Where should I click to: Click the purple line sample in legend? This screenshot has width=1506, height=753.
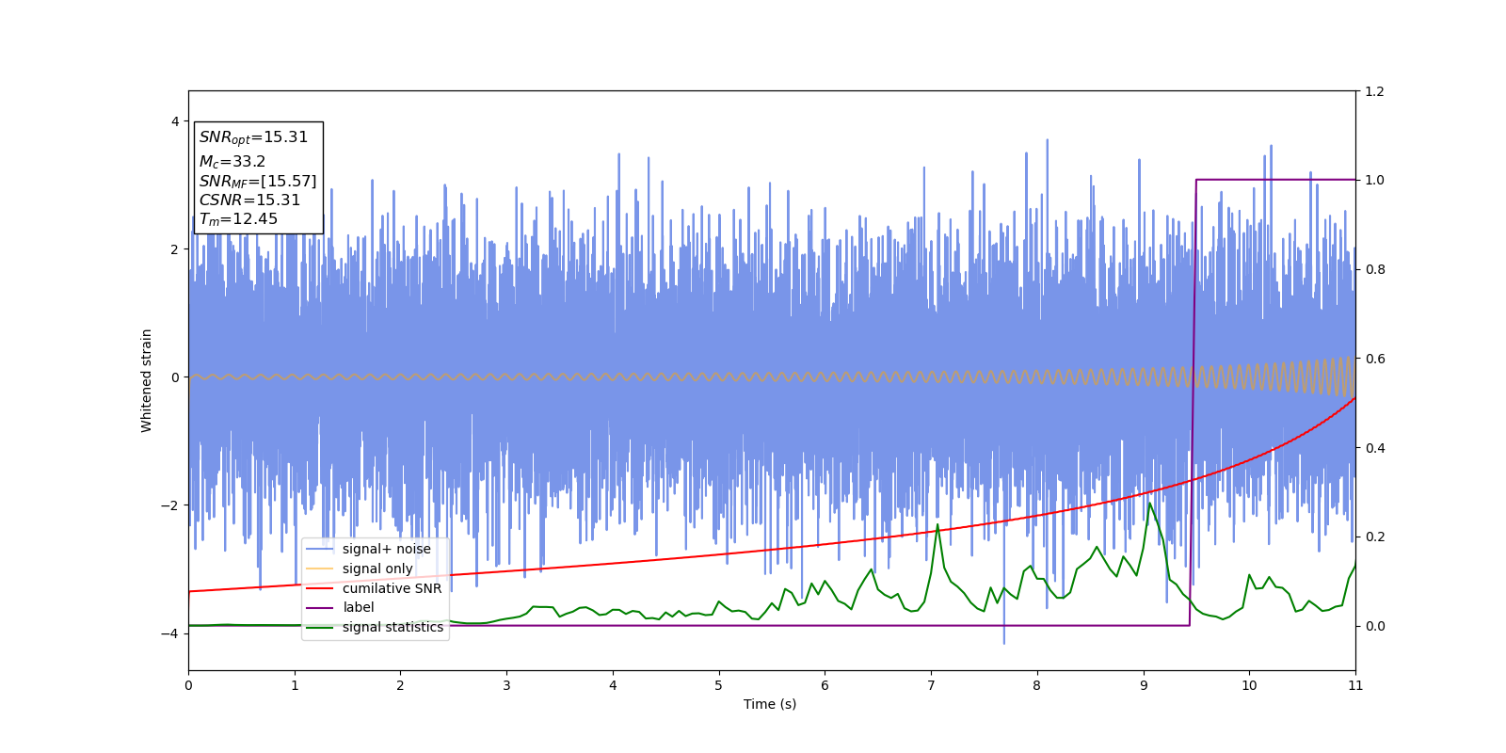[320, 608]
